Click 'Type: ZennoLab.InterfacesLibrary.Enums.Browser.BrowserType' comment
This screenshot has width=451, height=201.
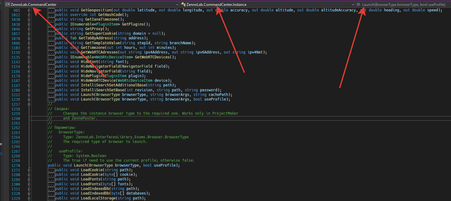pyautogui.click(x=126, y=137)
